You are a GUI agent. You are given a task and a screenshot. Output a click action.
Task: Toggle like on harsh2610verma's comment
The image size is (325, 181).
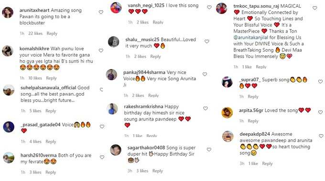pyautogui.click(x=102, y=158)
